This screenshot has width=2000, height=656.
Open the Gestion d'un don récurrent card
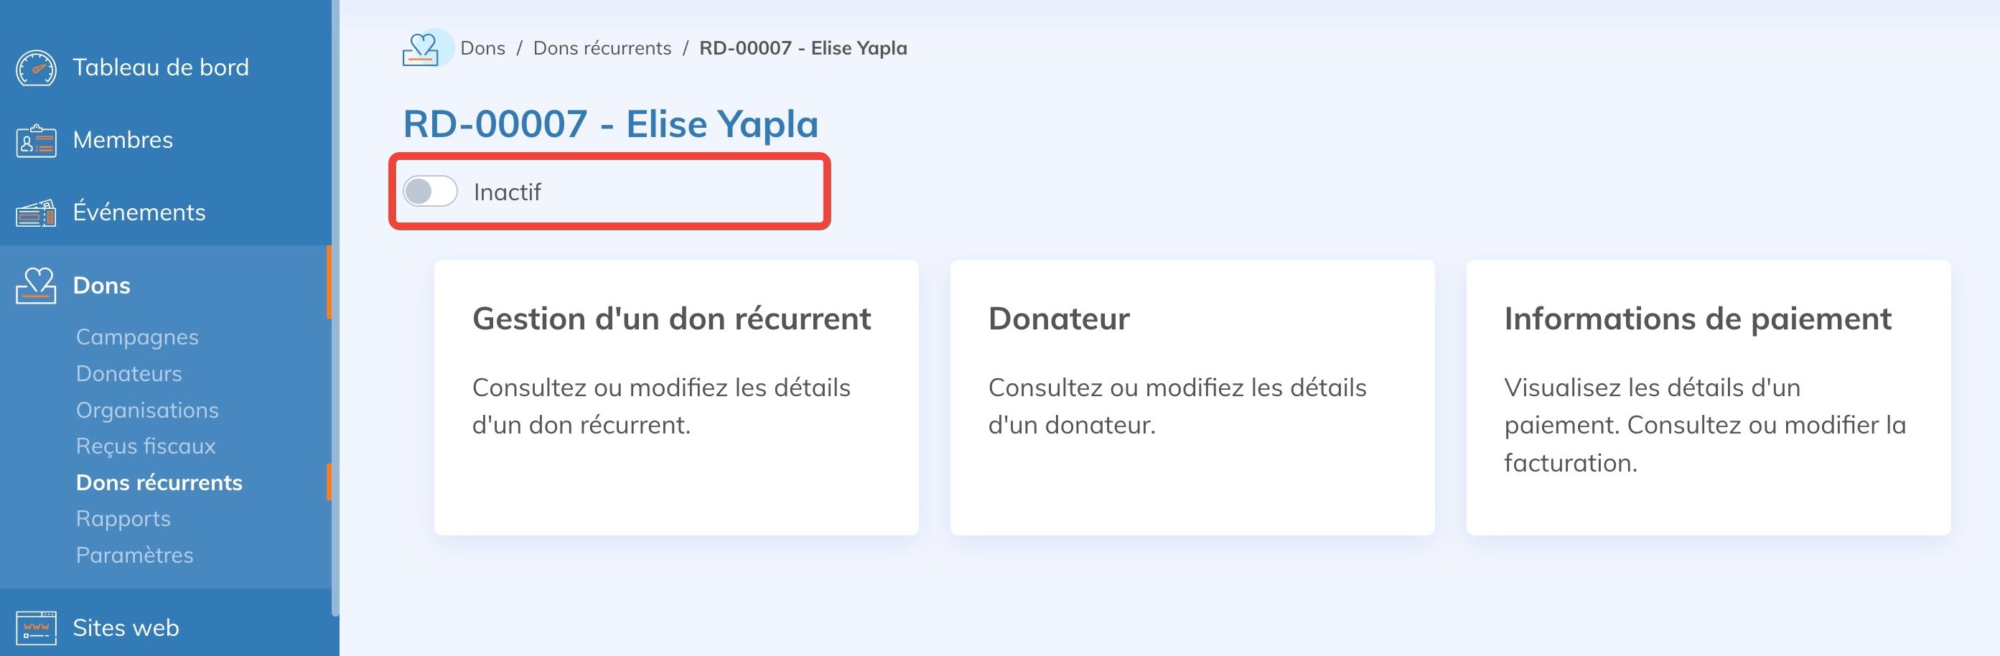(676, 397)
